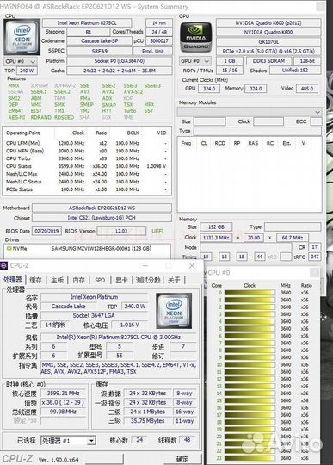
Task: Click the Core 0 clock bar
Action: tap(250, 293)
